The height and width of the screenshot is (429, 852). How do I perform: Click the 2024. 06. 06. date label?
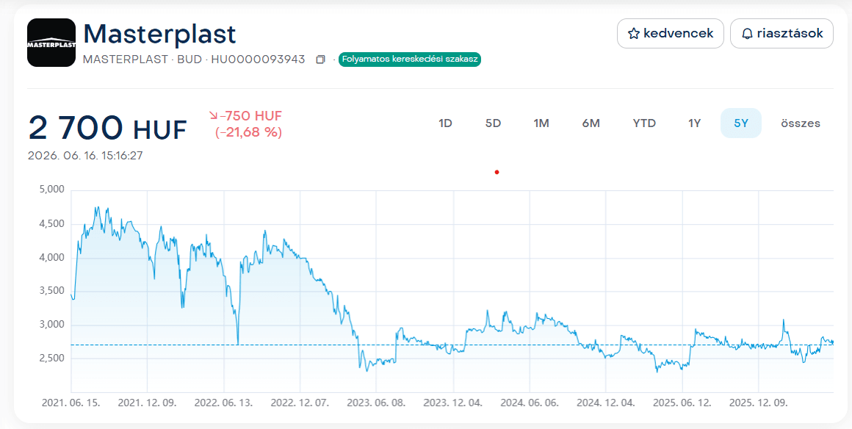[530, 403]
